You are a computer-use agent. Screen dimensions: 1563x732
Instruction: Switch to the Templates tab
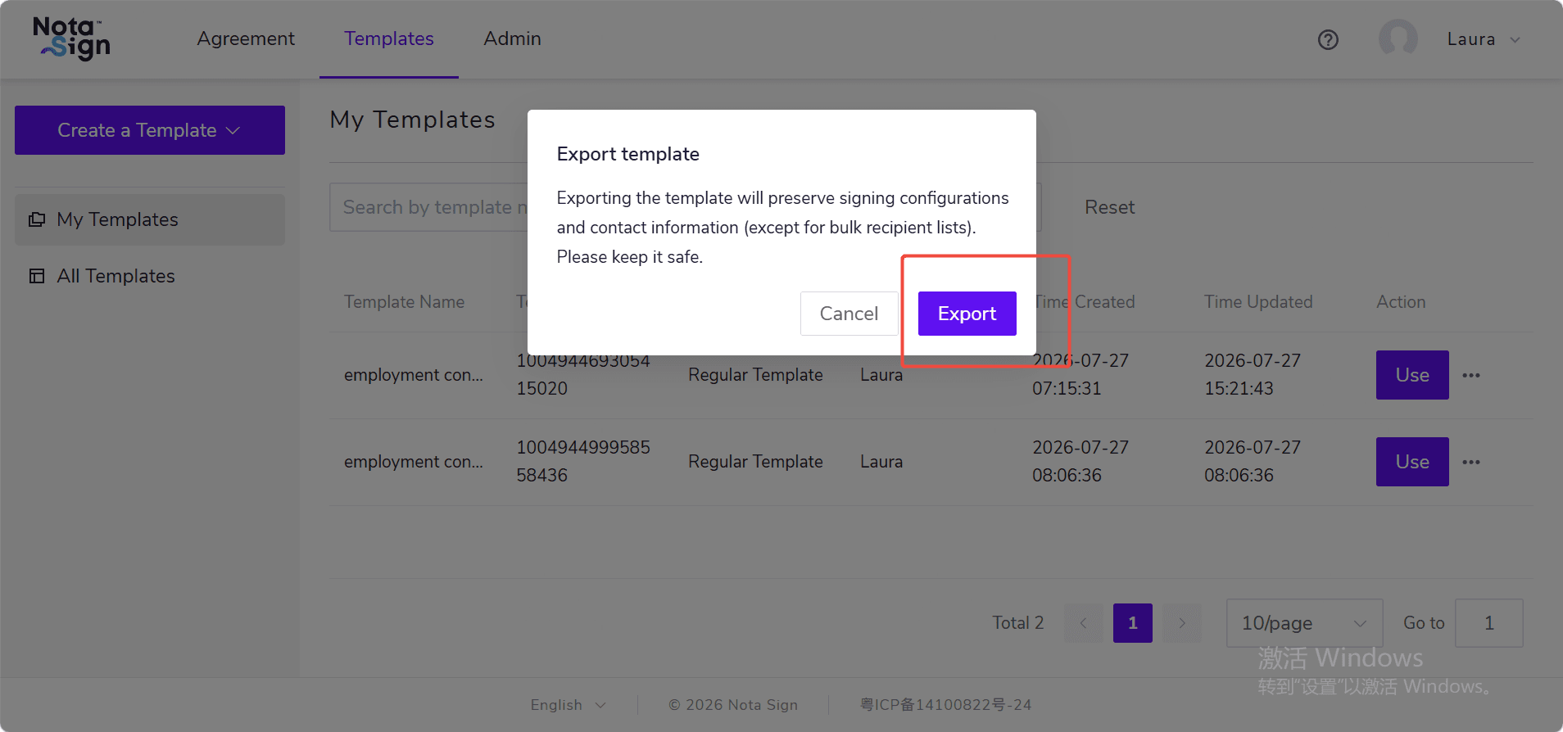[x=389, y=38]
